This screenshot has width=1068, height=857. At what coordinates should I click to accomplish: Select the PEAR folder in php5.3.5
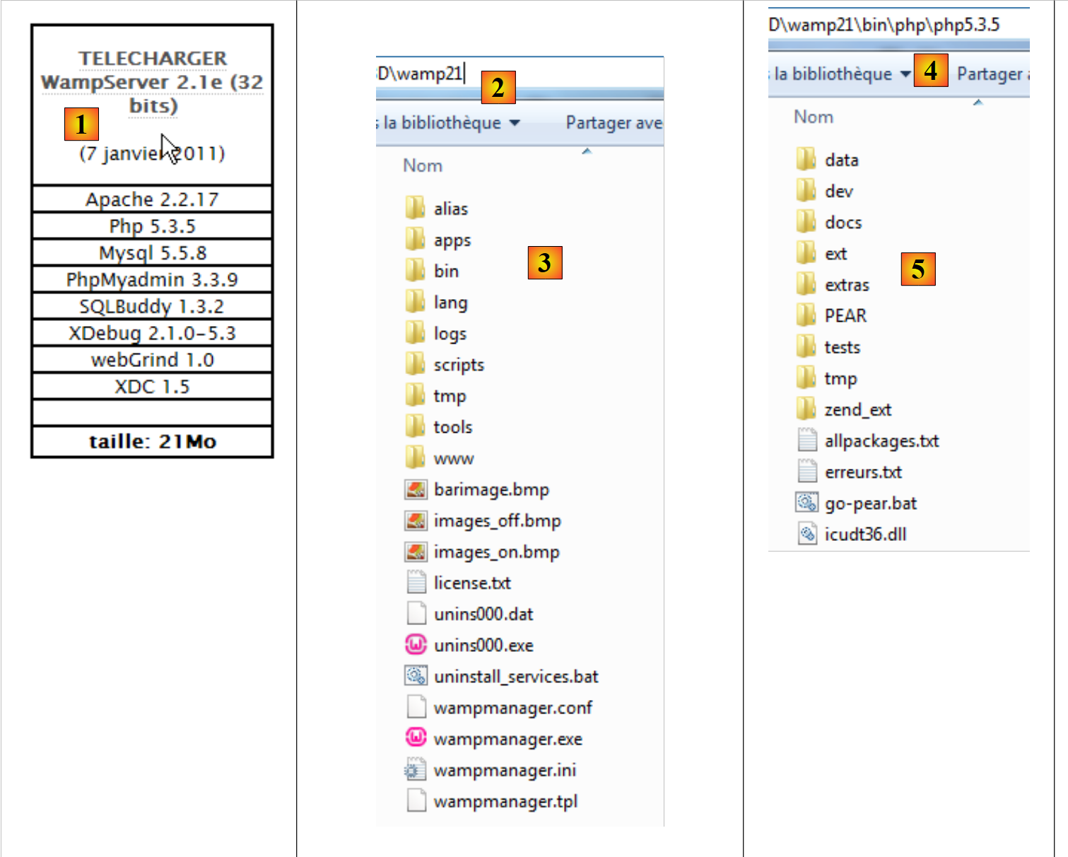click(845, 315)
